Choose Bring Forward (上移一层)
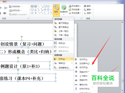The width and height of the screenshot is (125, 93). click(x=63, y=31)
